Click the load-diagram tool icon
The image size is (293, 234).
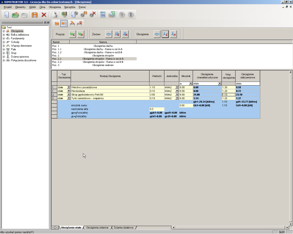pos(72,23)
